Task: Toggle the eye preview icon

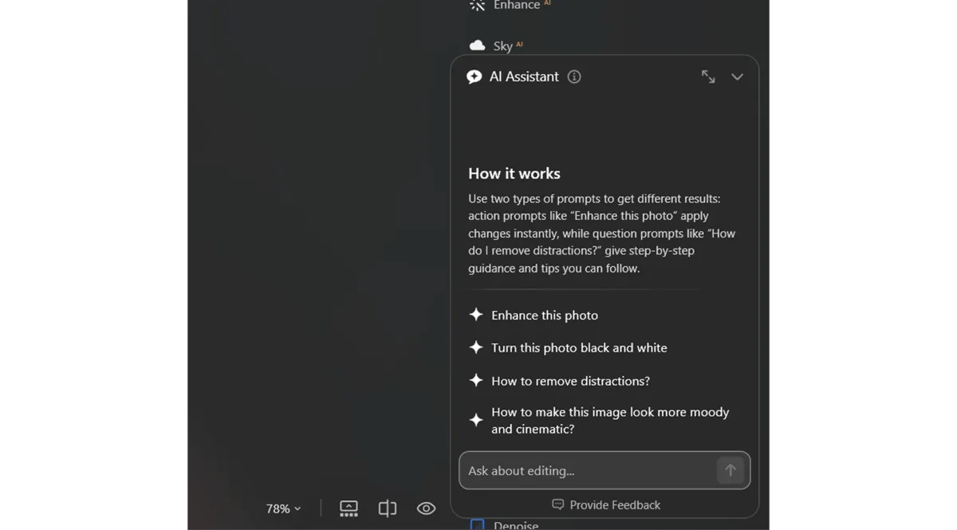Action: pyautogui.click(x=426, y=508)
